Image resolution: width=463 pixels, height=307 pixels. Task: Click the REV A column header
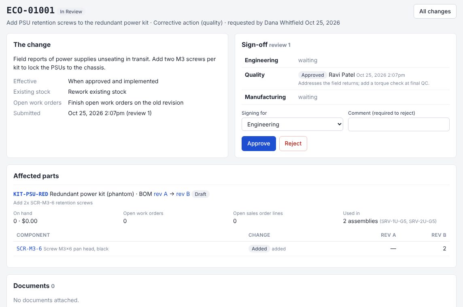[x=388, y=235]
